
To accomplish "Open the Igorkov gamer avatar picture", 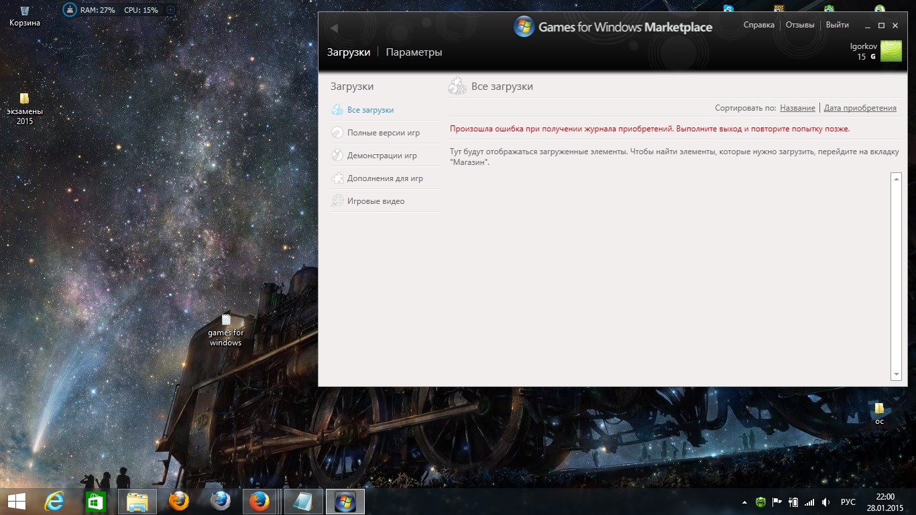I will (891, 51).
